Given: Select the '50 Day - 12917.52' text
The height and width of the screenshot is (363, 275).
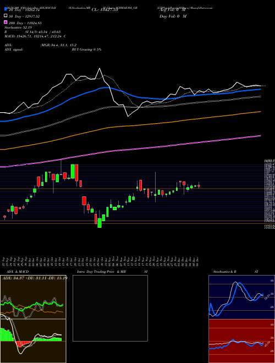Looking at the screenshot, I should click(x=25, y=16).
